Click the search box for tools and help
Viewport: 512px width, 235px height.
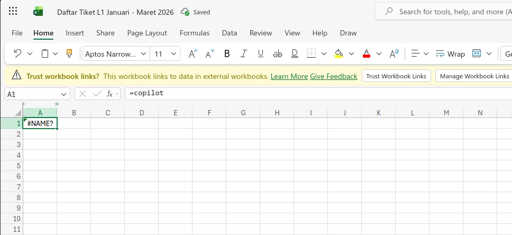(x=444, y=12)
